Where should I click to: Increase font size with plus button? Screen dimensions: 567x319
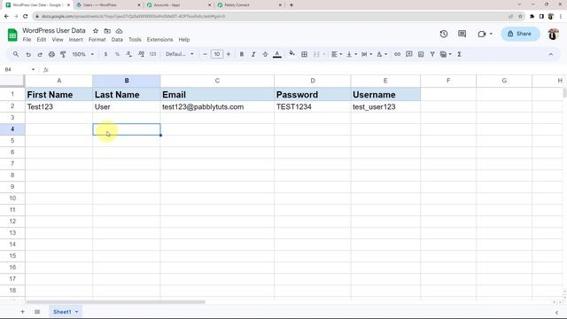coord(229,54)
